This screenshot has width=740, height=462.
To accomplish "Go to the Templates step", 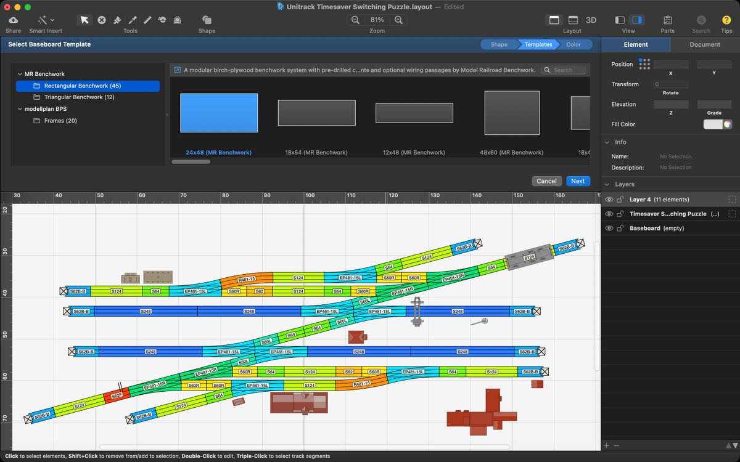I will coord(538,44).
